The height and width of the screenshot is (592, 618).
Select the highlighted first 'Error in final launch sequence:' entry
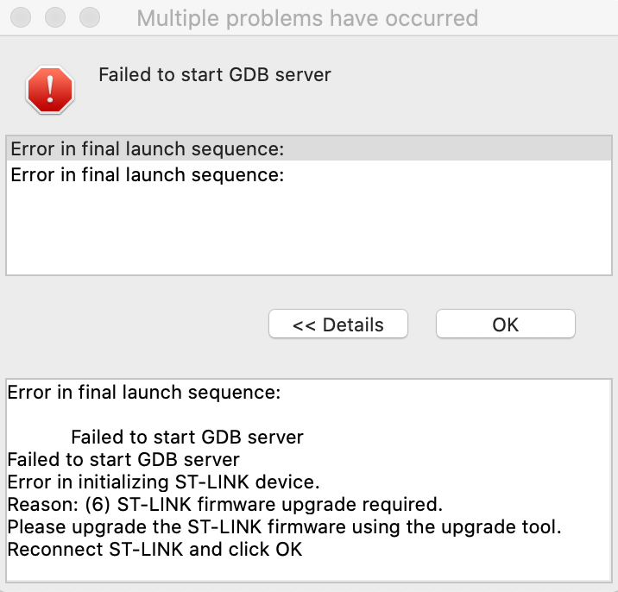click(x=309, y=149)
